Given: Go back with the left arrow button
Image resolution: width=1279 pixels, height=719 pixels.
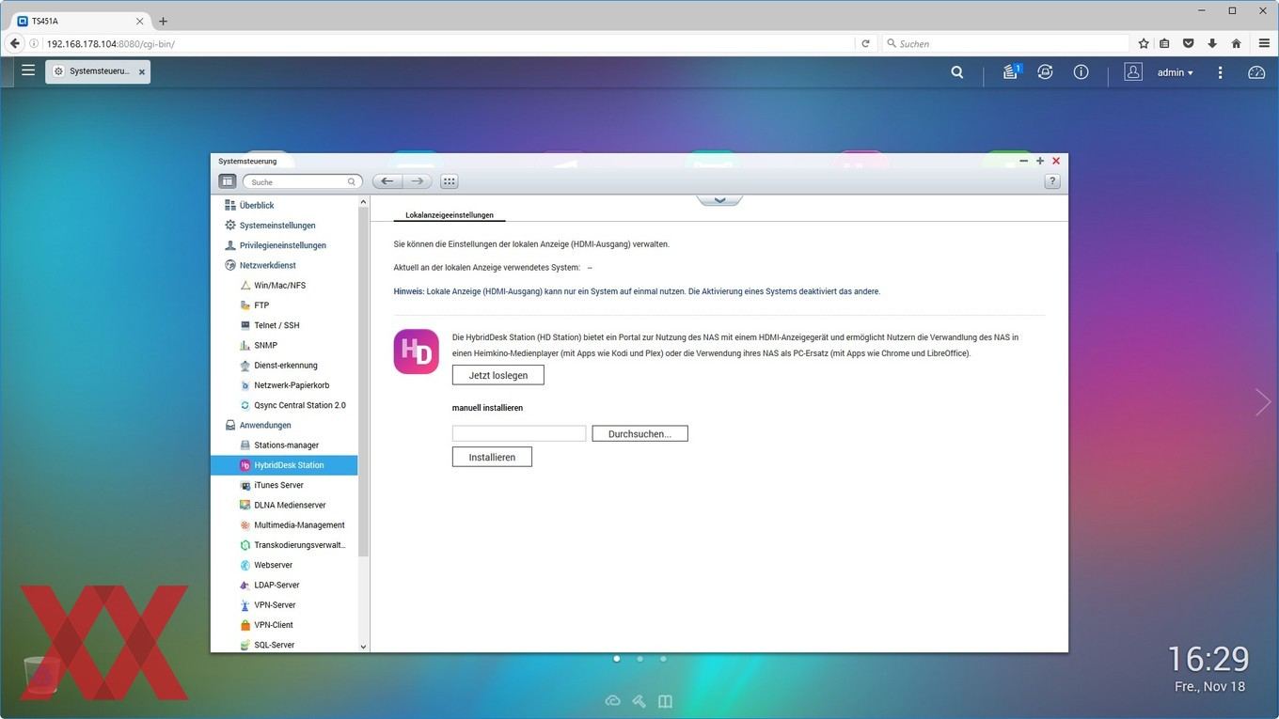Looking at the screenshot, I should point(387,181).
